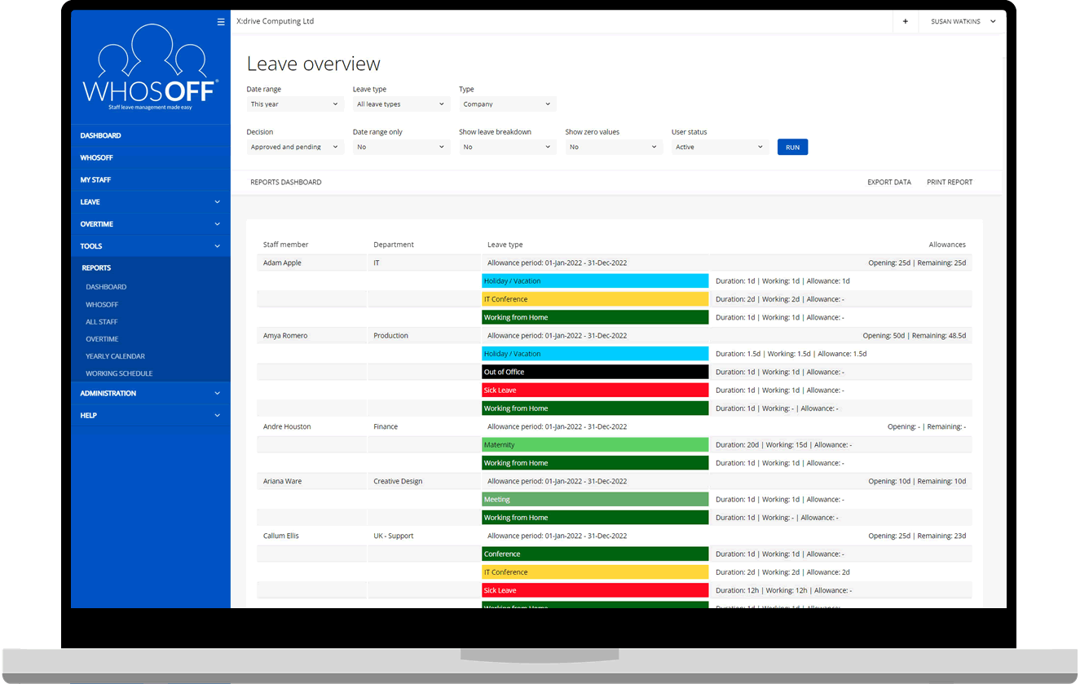This screenshot has width=1080, height=684.
Task: Switch to the WORKING SCHEDULE report
Action: coord(118,373)
